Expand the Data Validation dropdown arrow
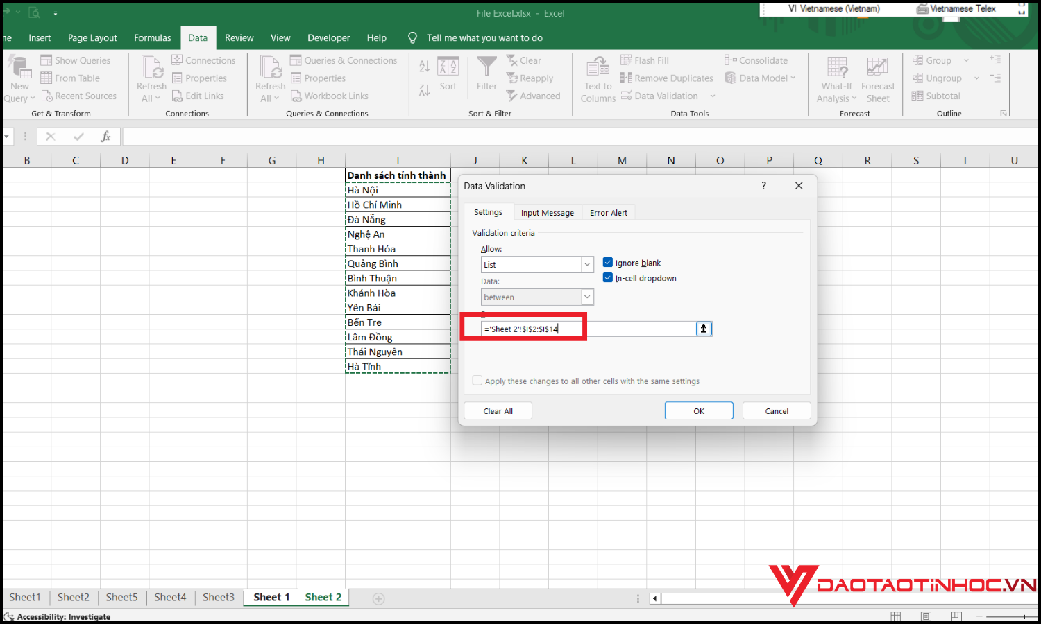The width and height of the screenshot is (1041, 624). pos(714,96)
